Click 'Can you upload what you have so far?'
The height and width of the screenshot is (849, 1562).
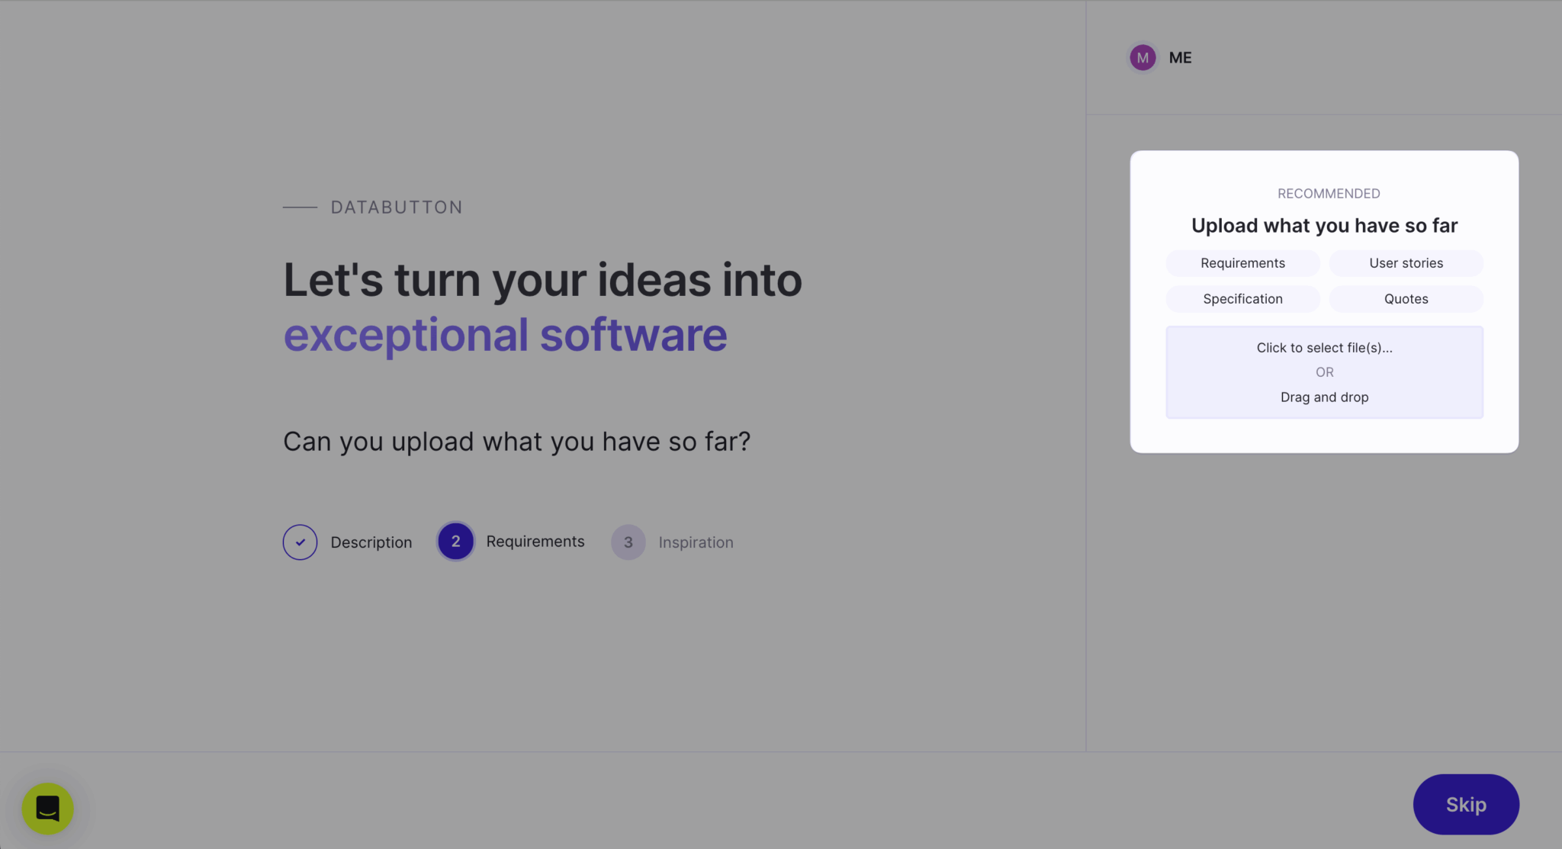click(516, 442)
